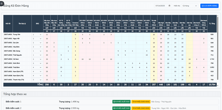
Task: Open the hamburger menu icon
Action: click(1, 4)
